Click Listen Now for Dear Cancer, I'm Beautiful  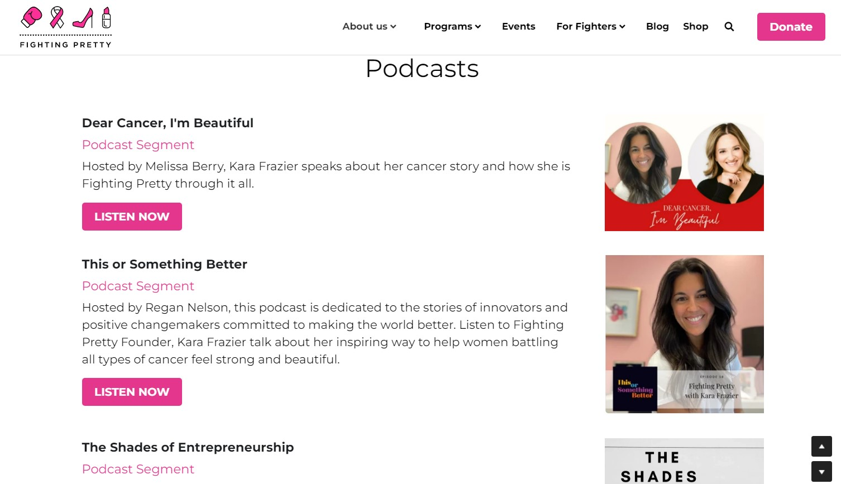click(132, 217)
